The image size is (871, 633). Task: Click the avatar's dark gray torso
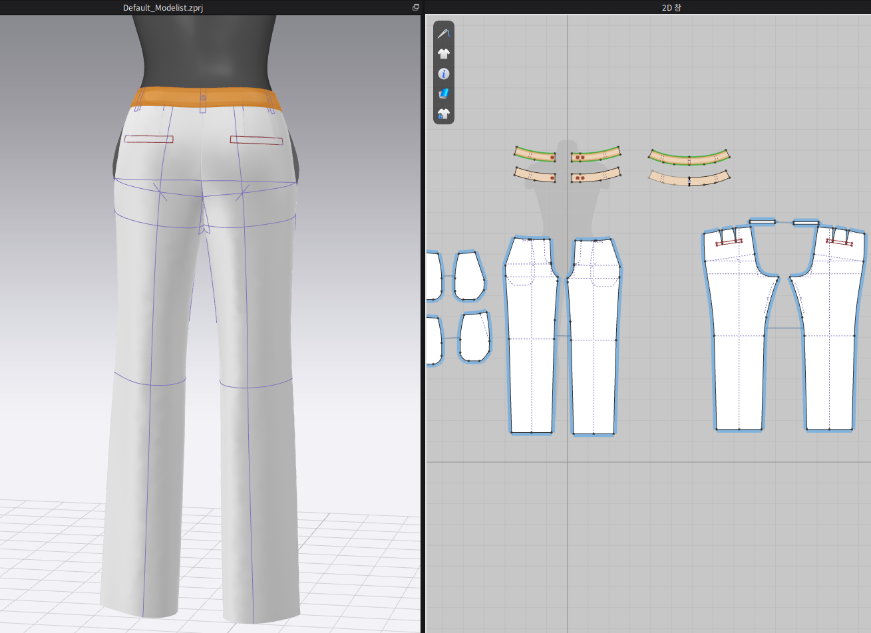tap(206, 50)
